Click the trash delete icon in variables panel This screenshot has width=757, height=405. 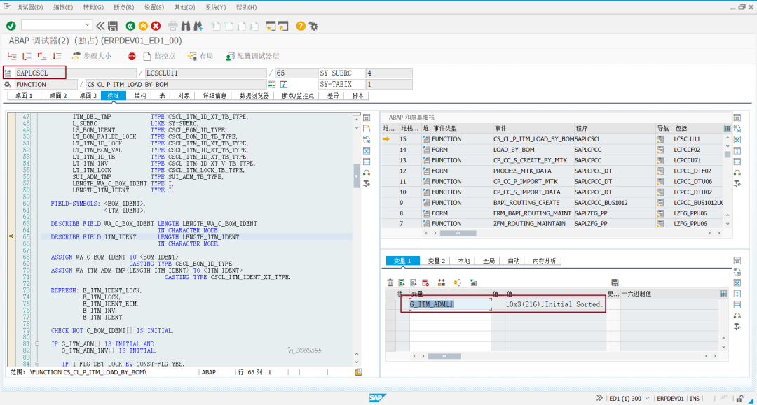point(390,283)
